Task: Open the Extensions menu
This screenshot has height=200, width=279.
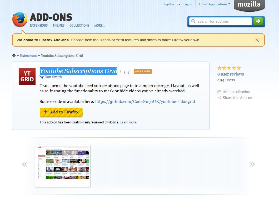Action: 39,26
